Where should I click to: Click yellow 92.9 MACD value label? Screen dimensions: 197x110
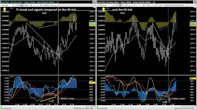point(193,79)
